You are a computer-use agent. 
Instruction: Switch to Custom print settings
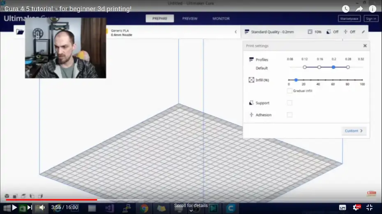coord(354,131)
